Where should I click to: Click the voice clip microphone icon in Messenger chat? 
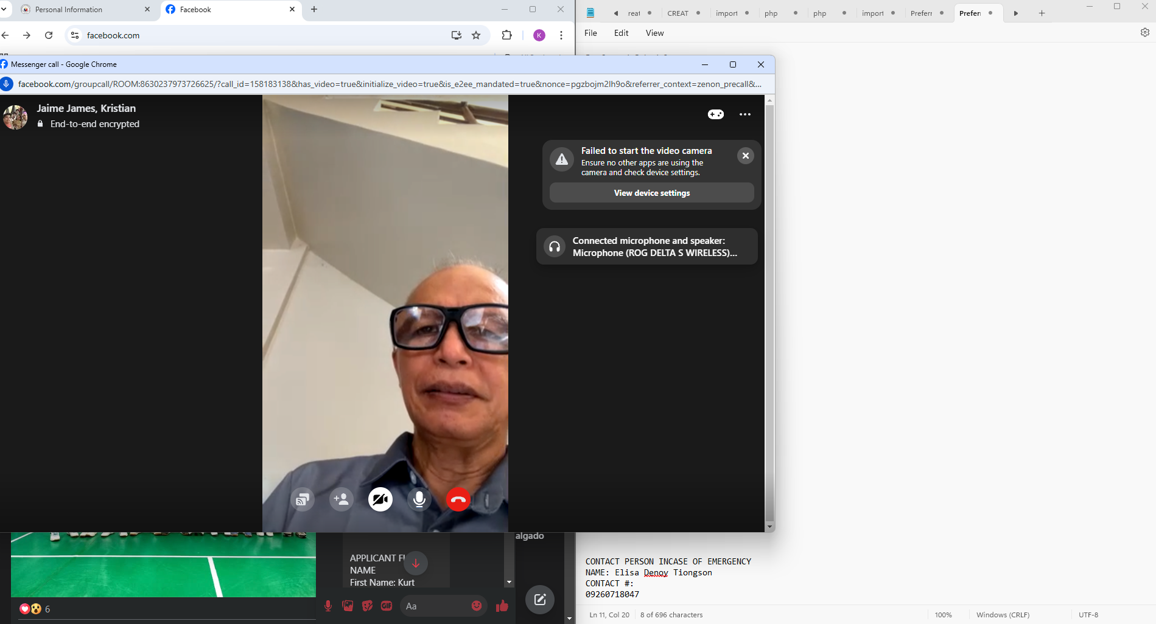pos(328,606)
